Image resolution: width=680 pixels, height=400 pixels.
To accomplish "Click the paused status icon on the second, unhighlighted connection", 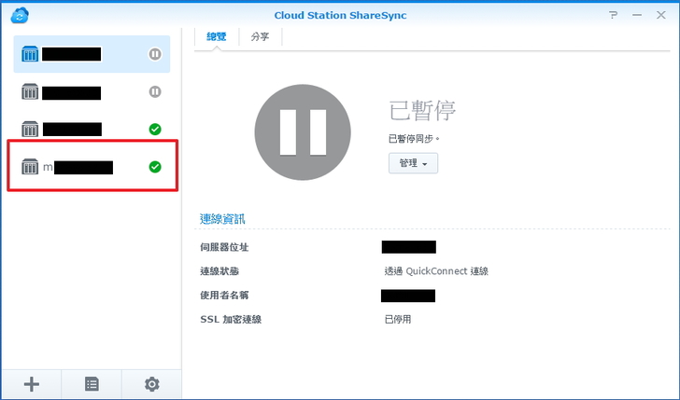I will (155, 91).
